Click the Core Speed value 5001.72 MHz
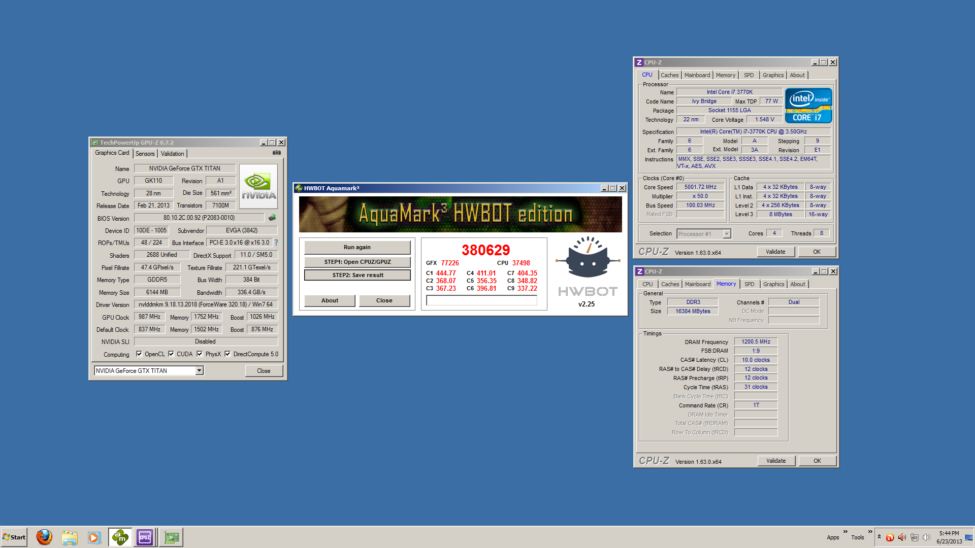 pyautogui.click(x=700, y=187)
